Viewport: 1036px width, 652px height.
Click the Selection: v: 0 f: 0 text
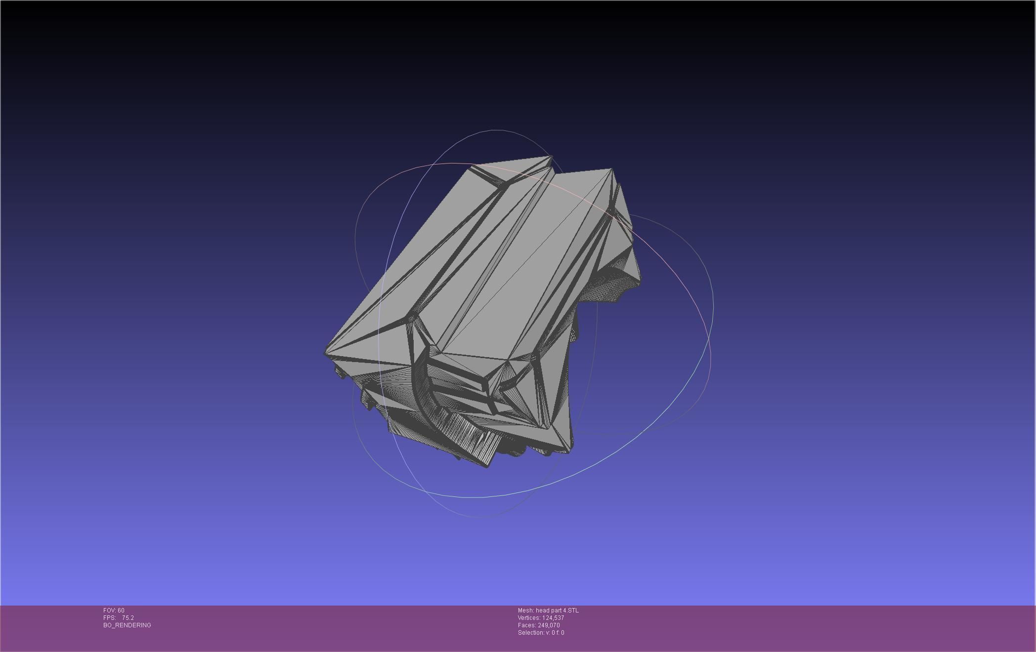pyautogui.click(x=541, y=633)
